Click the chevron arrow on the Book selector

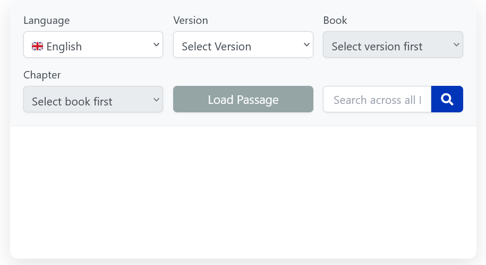[x=456, y=45]
